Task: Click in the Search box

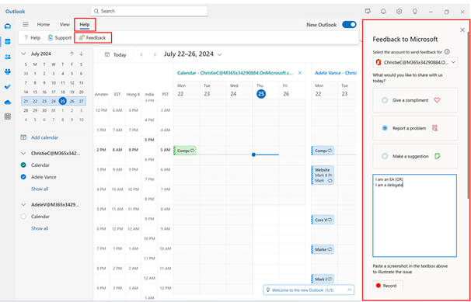Action: [x=149, y=11]
